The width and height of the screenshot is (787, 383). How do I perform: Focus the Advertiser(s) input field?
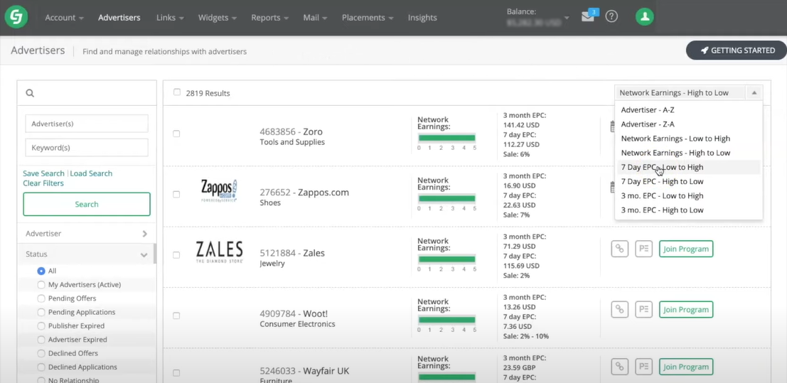86,124
